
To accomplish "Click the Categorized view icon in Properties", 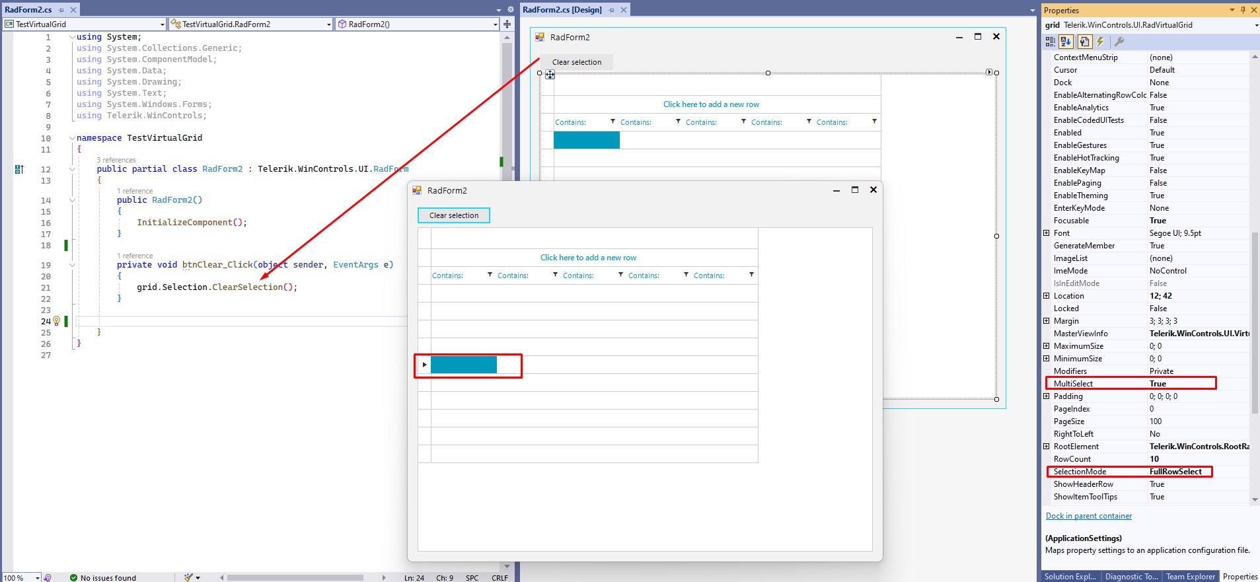I will click(x=1051, y=42).
